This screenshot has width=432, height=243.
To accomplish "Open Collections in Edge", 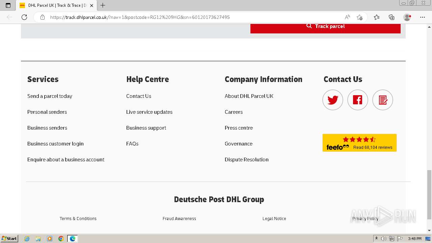I will 391,17.
